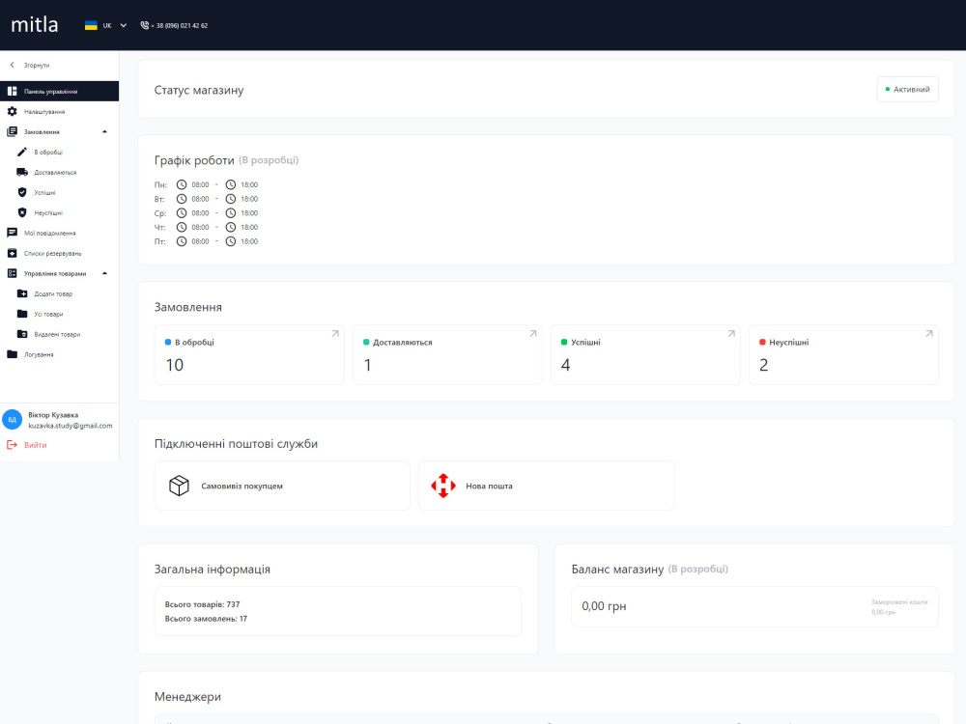The height and width of the screenshot is (724, 966).
Task: Click the mitla logo
Action: pos(35,25)
